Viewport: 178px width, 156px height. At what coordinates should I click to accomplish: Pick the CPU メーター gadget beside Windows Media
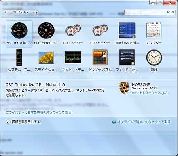coord(100,34)
